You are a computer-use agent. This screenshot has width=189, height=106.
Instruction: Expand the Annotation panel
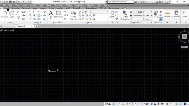click(x=58, y=22)
